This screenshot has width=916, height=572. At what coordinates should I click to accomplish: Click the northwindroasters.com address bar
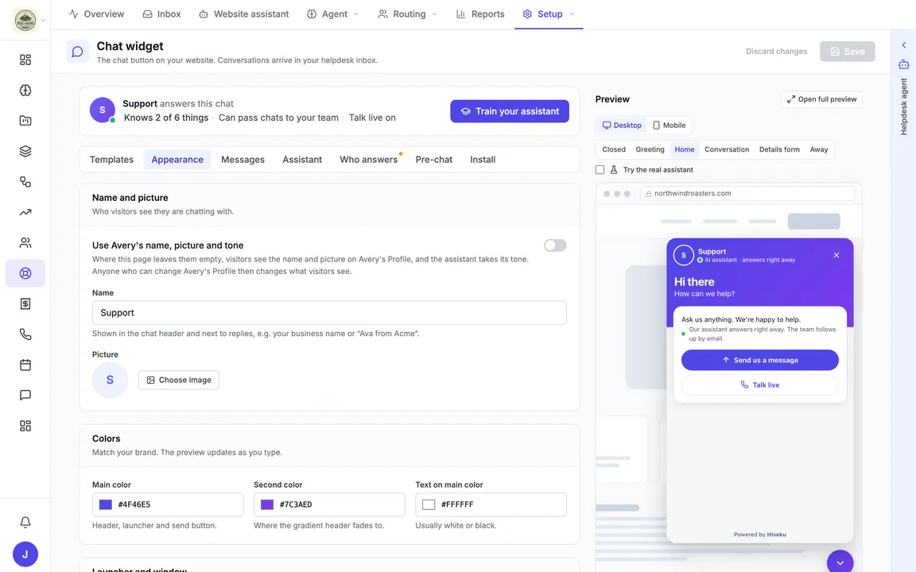click(747, 193)
